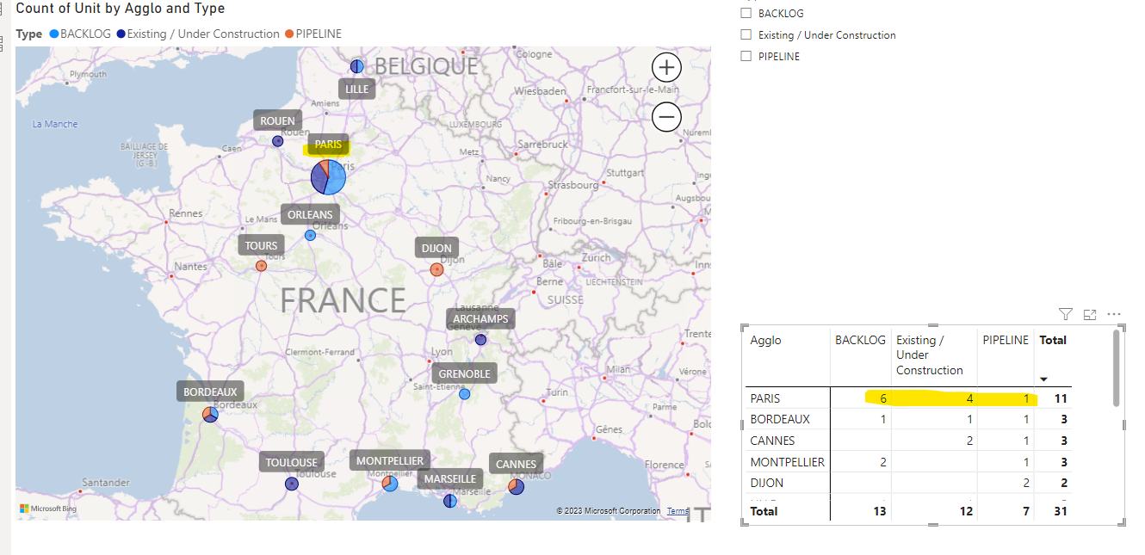The height and width of the screenshot is (555, 1145).
Task: Select the LILLE pie marker on map
Action: [x=357, y=66]
